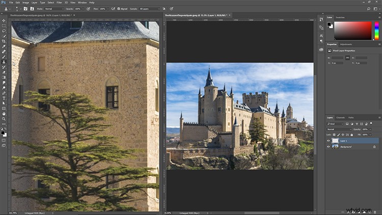Screen dimensions: 382x215
Task: Select the Rectangular Marquee tool
Action: [x=4, y=25]
